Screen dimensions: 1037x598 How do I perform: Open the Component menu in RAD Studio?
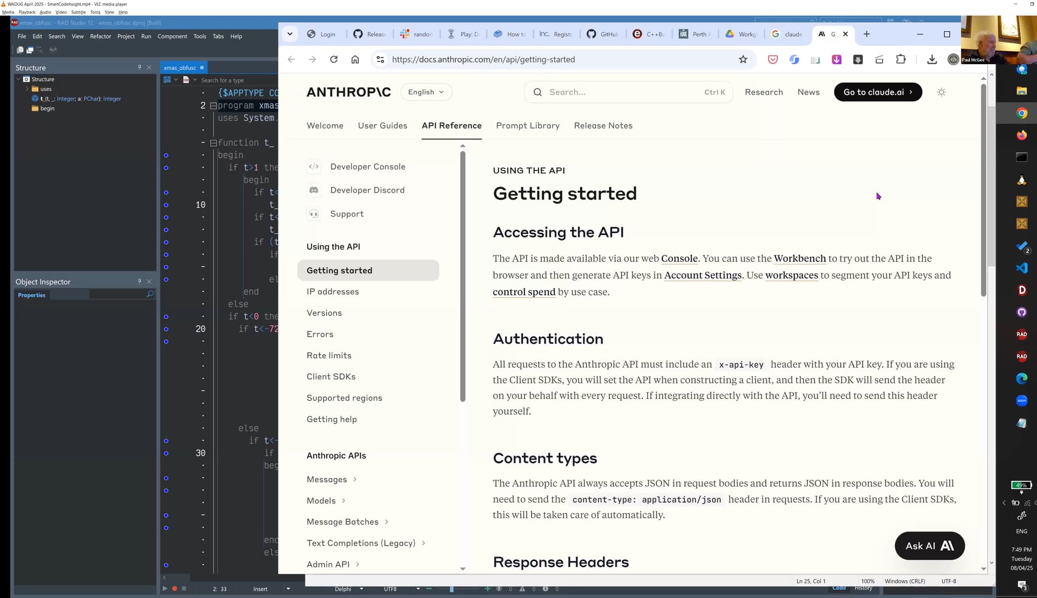click(172, 36)
